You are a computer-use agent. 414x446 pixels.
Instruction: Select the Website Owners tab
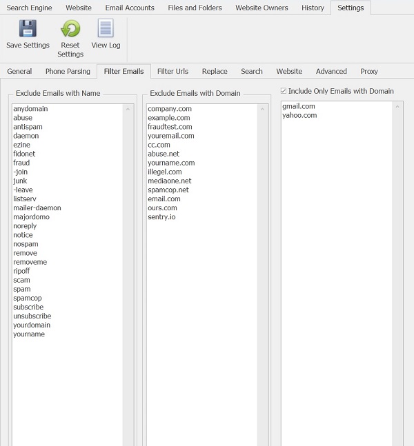[262, 8]
